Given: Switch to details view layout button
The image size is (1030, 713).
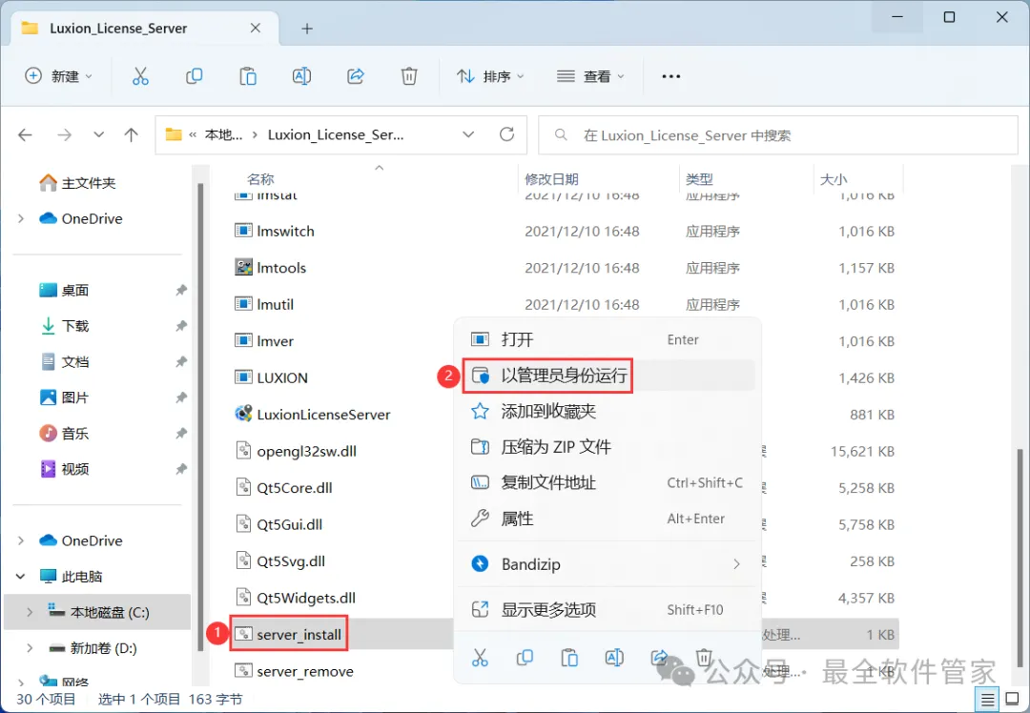Looking at the screenshot, I should pos(987,700).
